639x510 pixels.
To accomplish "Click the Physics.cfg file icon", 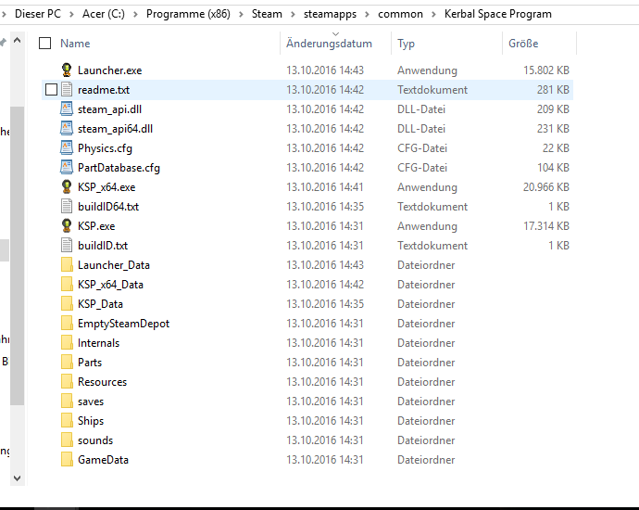I will 67,148.
